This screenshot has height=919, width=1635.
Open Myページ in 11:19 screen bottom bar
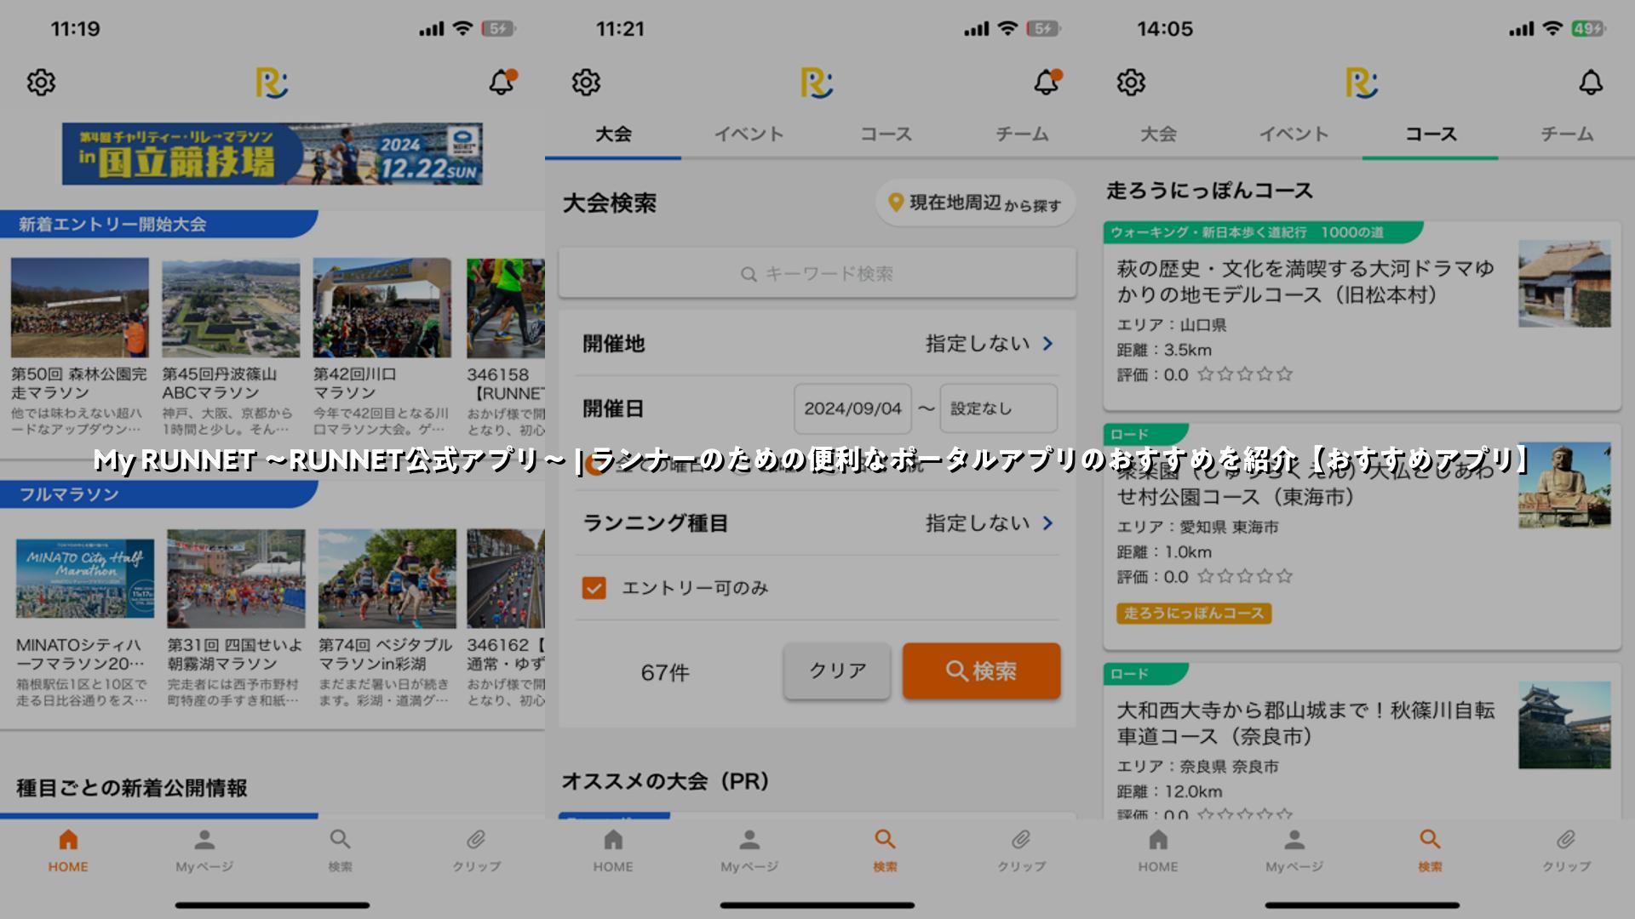pos(204,850)
